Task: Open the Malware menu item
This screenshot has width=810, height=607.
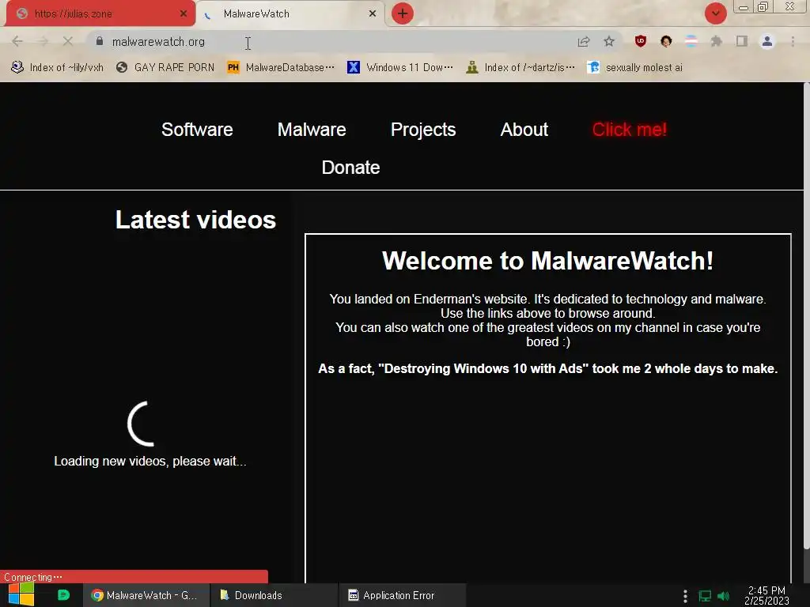Action: coord(312,130)
